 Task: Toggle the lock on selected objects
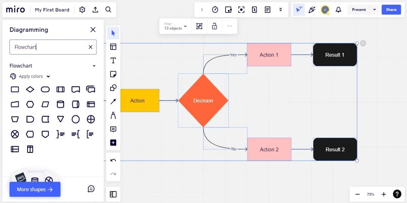214,26
